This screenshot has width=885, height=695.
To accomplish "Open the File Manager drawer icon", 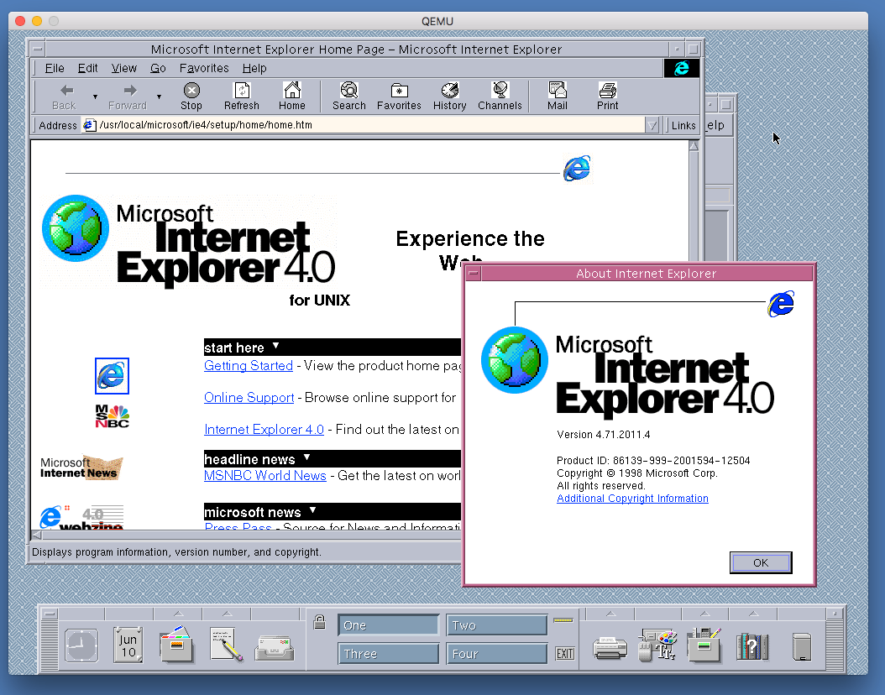I will tap(176, 644).
